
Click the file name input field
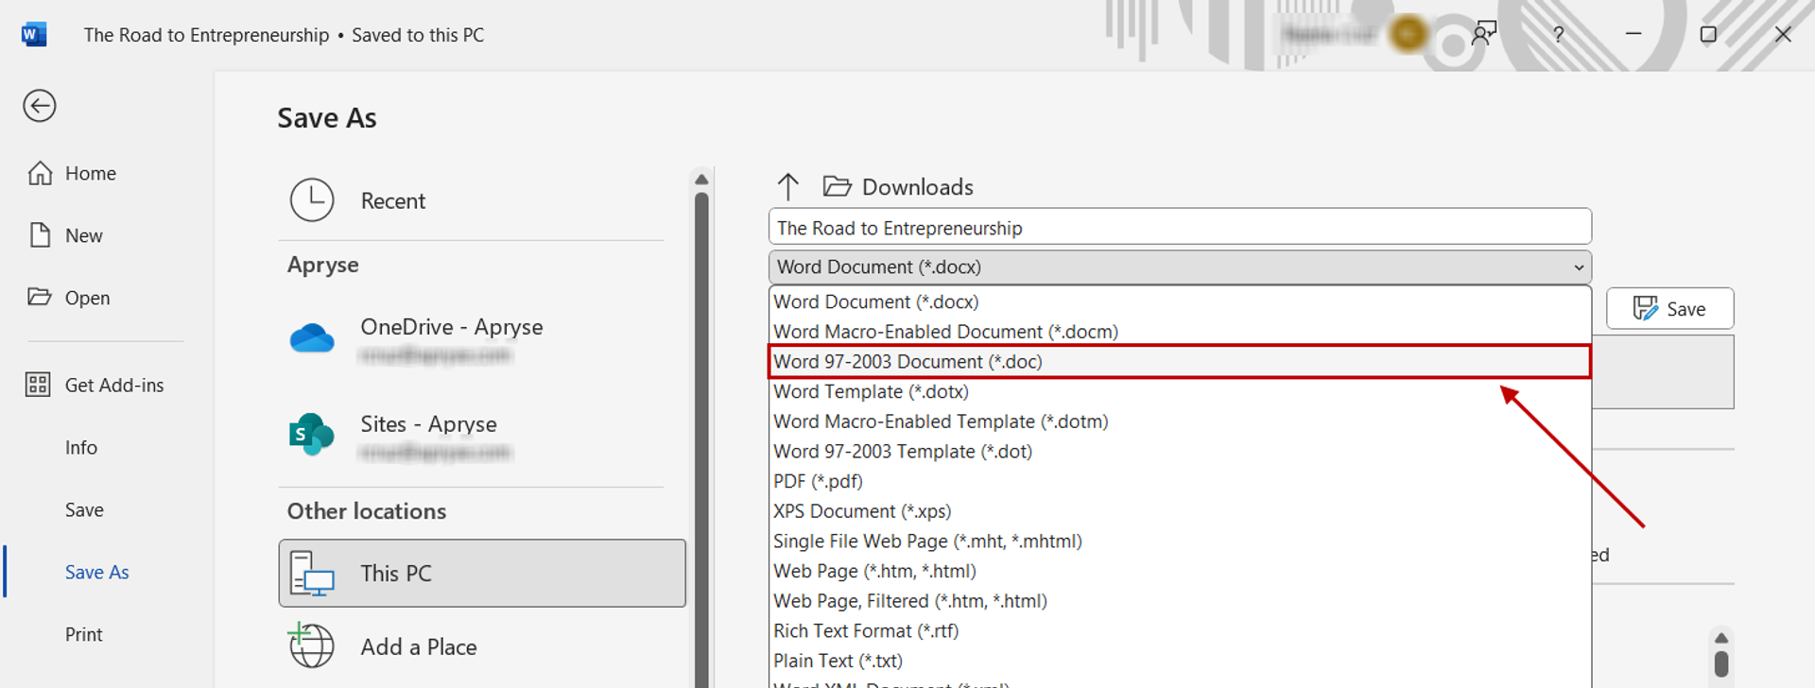coord(1180,228)
